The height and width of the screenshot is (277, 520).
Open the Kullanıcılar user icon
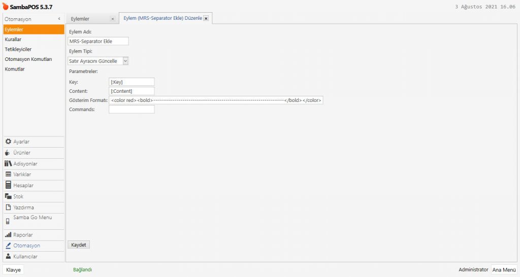point(8,257)
